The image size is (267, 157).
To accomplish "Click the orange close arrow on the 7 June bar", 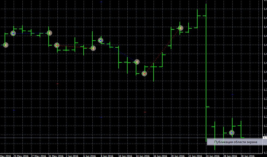I will (93, 48).
